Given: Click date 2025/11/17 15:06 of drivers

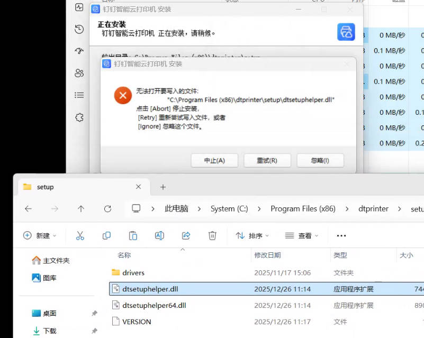Looking at the screenshot, I should click(x=282, y=272).
